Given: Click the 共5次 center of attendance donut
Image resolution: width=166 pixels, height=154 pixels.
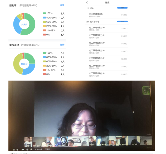Looking at the screenshot, I should 24,24.
